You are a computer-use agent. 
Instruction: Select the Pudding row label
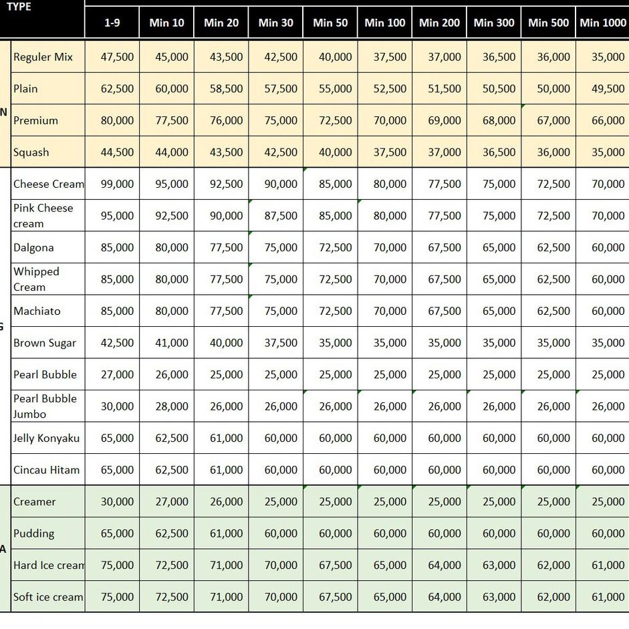48,533
